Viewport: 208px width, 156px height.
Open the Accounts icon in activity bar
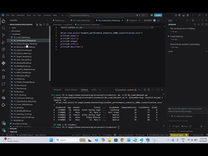pos(4,123)
